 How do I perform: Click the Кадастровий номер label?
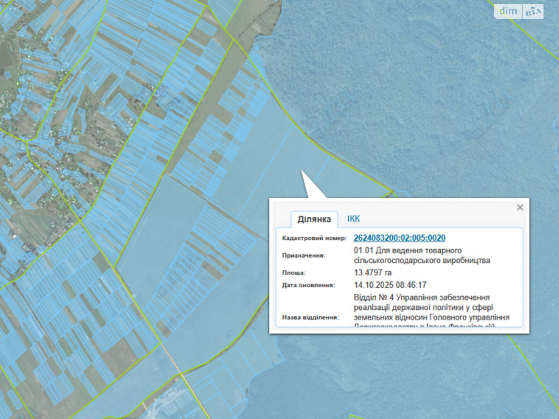coord(314,238)
